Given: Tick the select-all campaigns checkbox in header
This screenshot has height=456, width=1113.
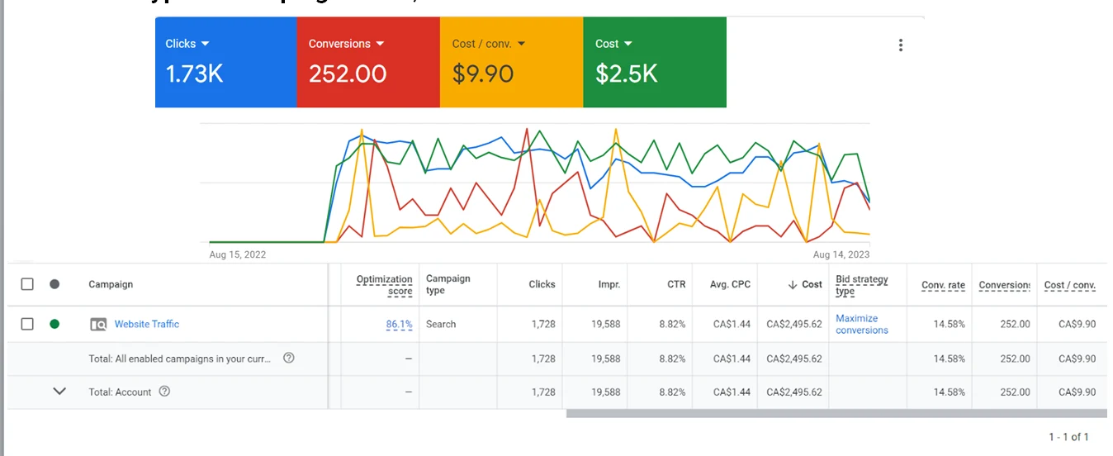Looking at the screenshot, I should 27,284.
